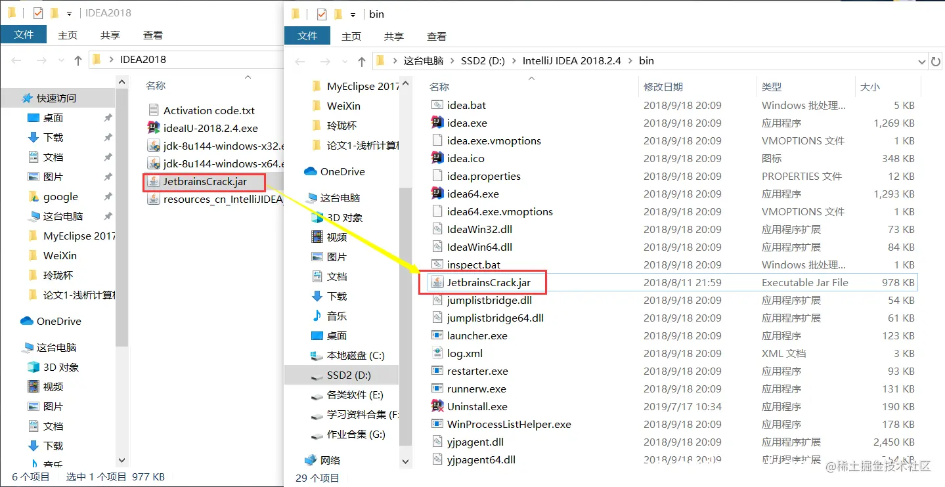The image size is (945, 487).
Task: Click Refresh button in bin address bar
Action: click(x=936, y=61)
